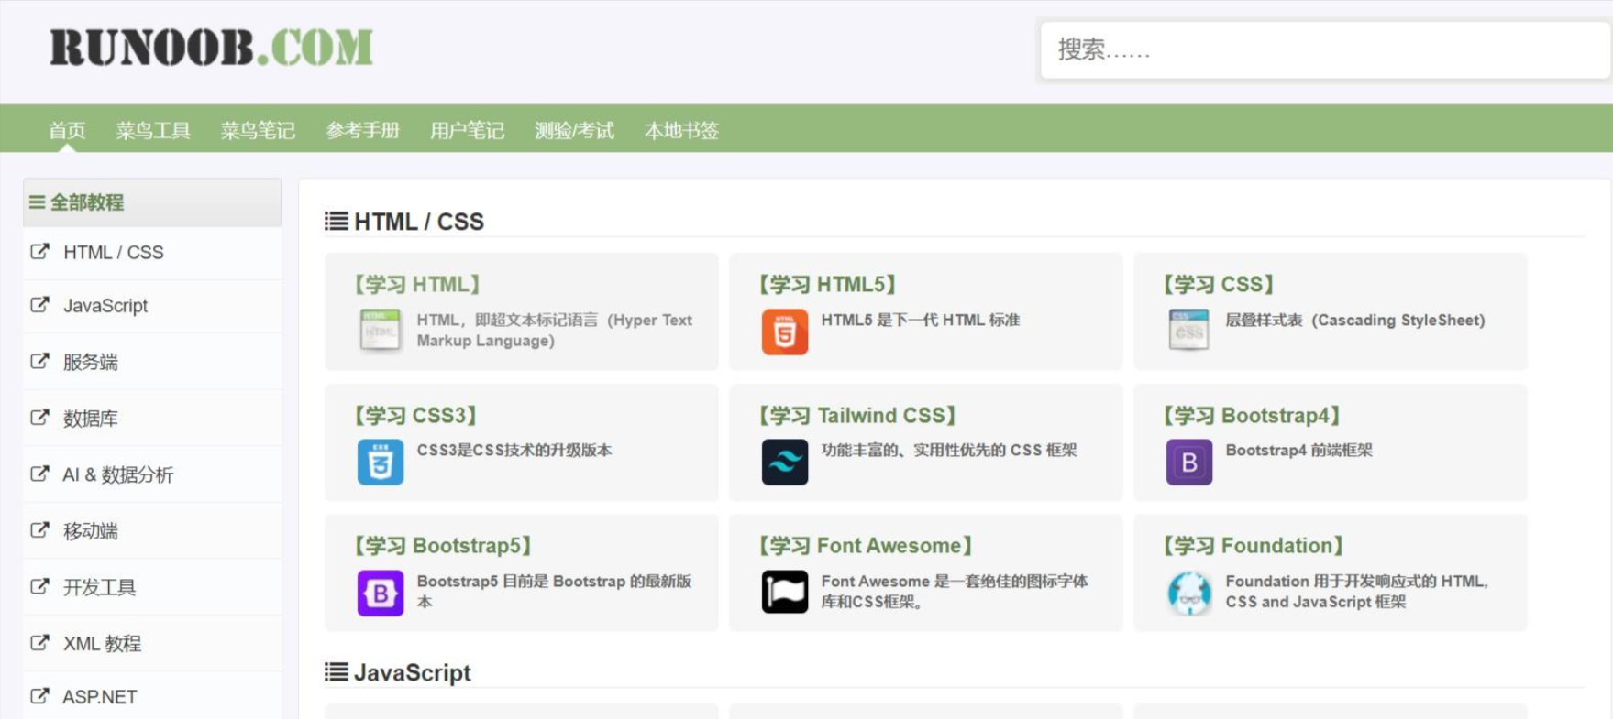
Task: Click the Foundation yeti icon
Action: [x=1189, y=593]
